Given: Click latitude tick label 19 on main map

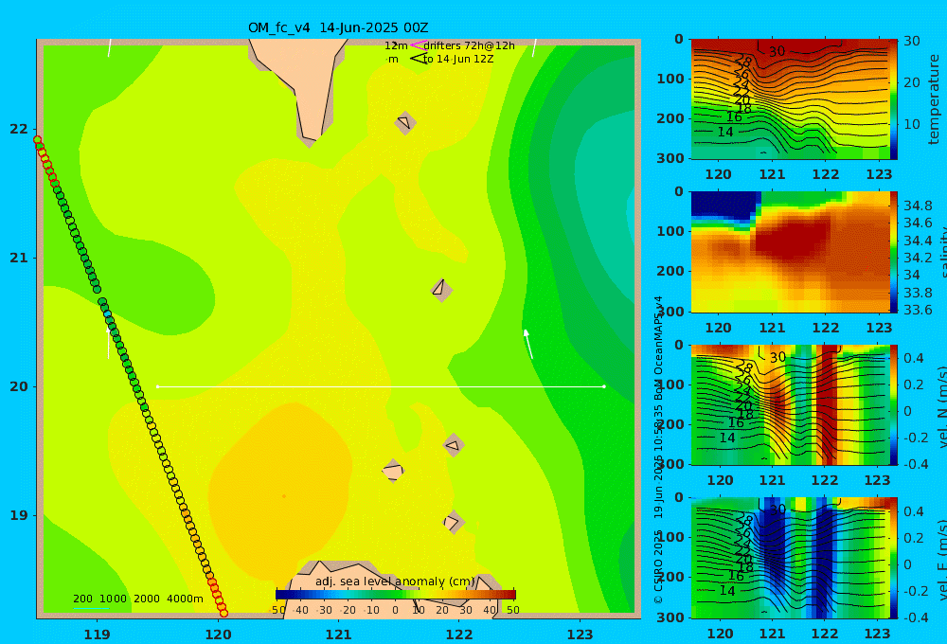Looking at the screenshot, I should point(19,515).
